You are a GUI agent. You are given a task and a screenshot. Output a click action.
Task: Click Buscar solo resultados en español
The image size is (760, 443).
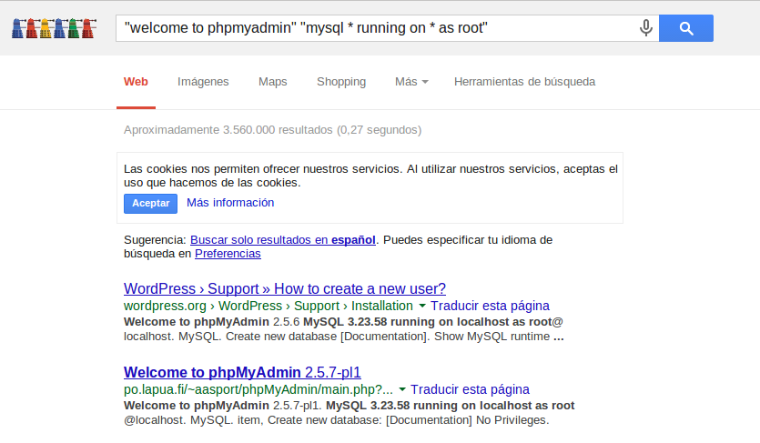pos(283,239)
